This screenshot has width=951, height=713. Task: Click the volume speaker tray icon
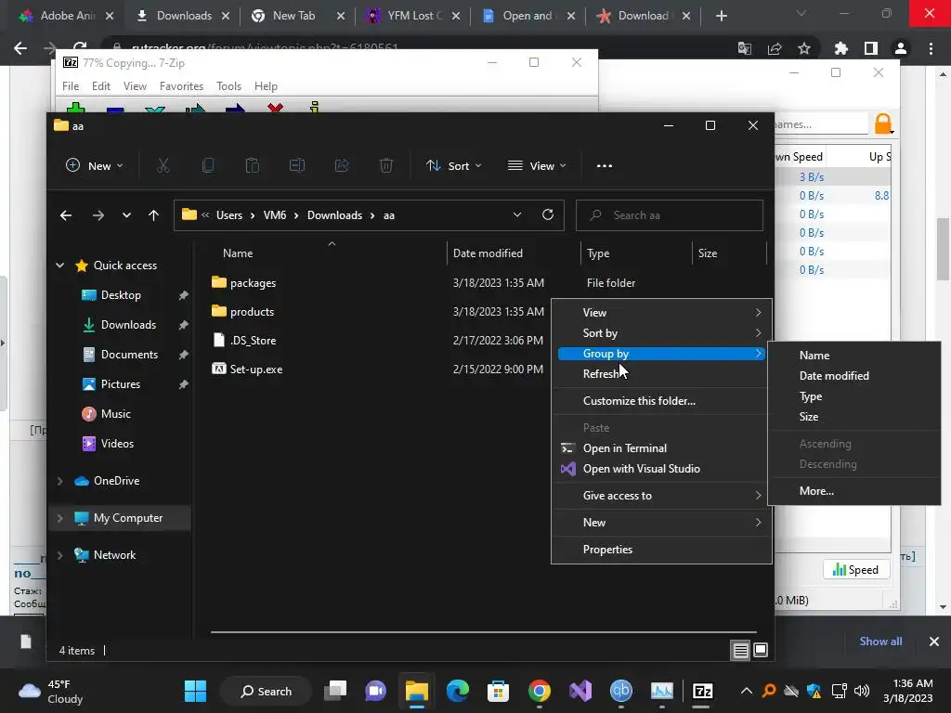(861, 691)
